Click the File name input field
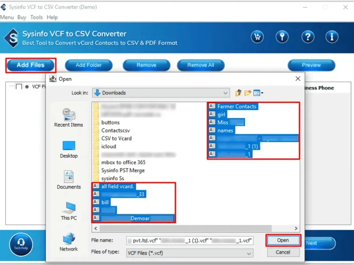This screenshot has width=354, height=265. point(190,240)
